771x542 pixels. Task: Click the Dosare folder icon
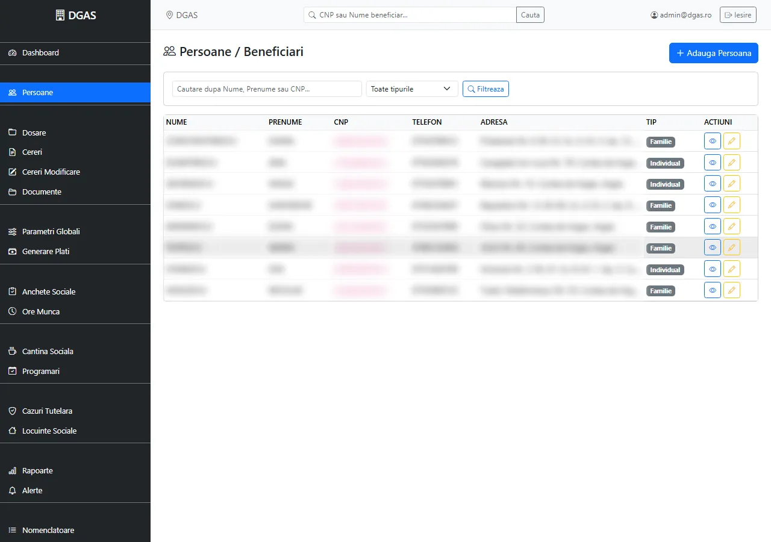click(12, 132)
